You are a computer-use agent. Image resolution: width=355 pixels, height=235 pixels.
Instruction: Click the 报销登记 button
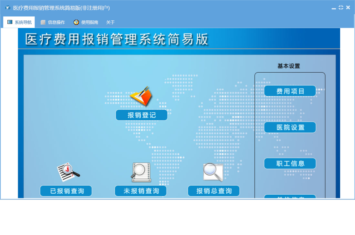pyautogui.click(x=142, y=115)
